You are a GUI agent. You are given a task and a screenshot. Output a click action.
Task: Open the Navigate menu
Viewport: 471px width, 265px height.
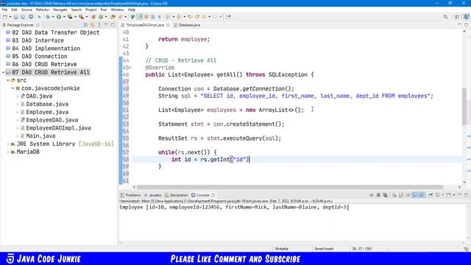pos(60,10)
